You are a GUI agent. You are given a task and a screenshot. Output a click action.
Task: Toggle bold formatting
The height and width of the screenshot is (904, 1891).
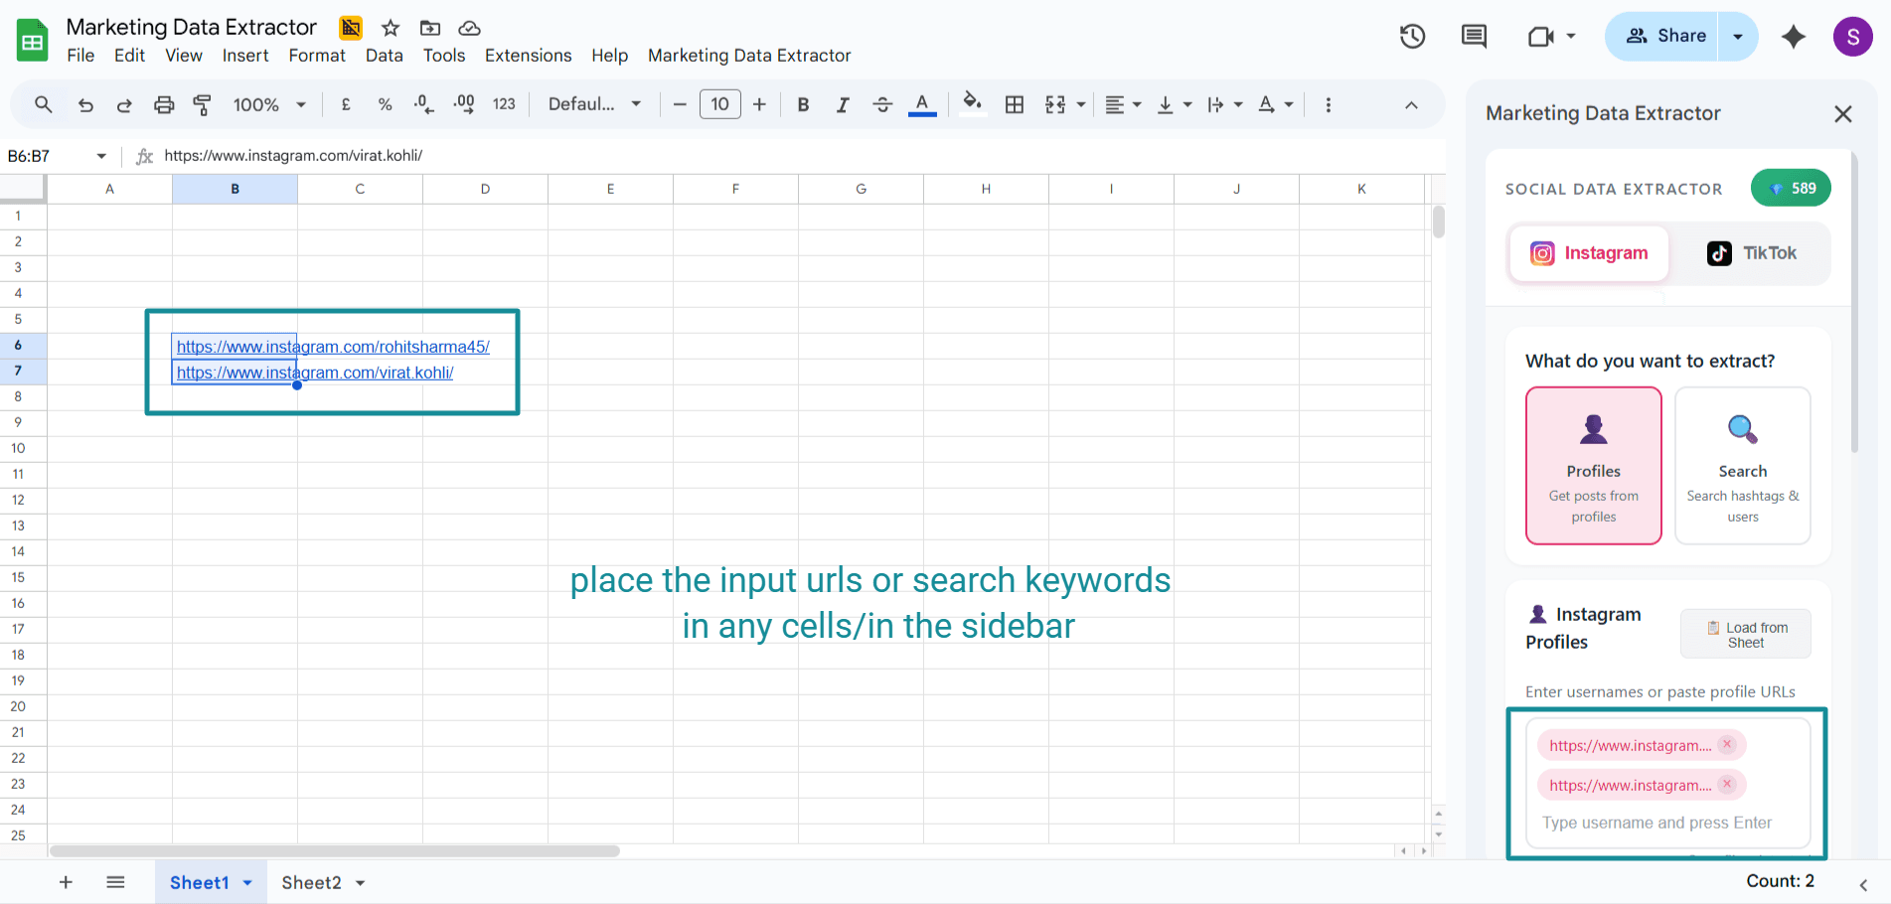tap(803, 104)
